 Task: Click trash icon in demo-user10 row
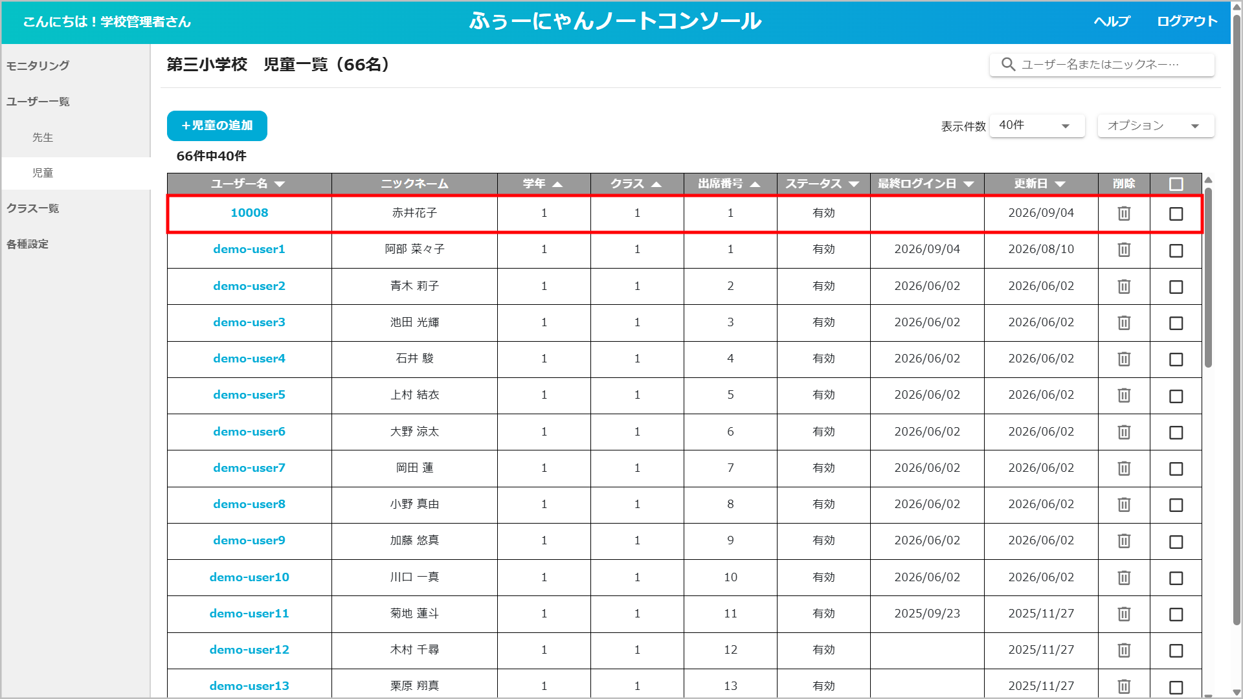(x=1124, y=577)
